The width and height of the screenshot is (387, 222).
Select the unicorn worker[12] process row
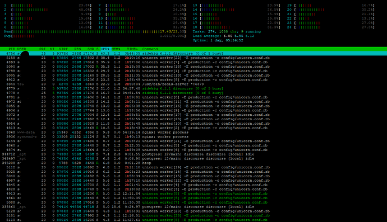point(193,181)
